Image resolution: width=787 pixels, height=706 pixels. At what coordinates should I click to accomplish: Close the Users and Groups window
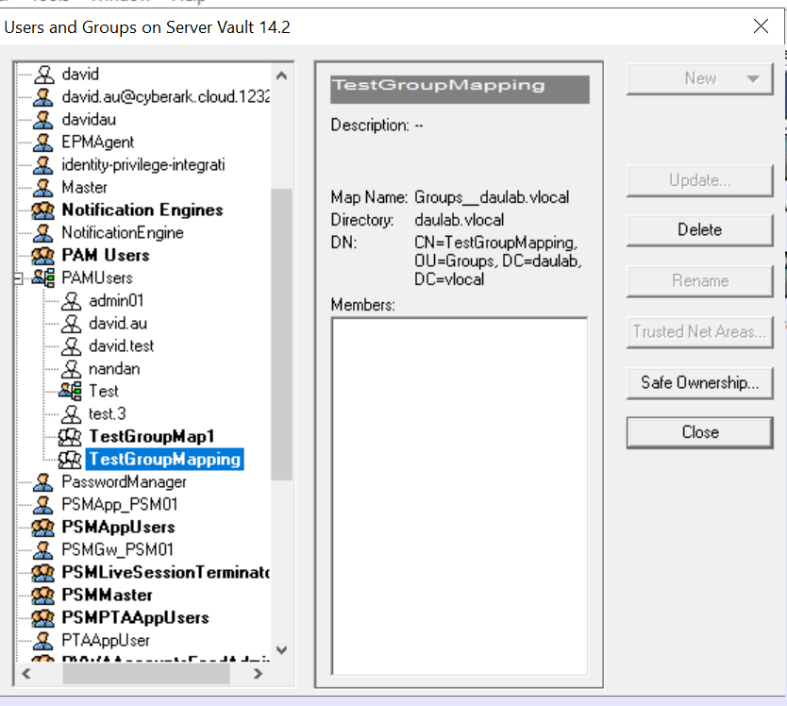[761, 26]
